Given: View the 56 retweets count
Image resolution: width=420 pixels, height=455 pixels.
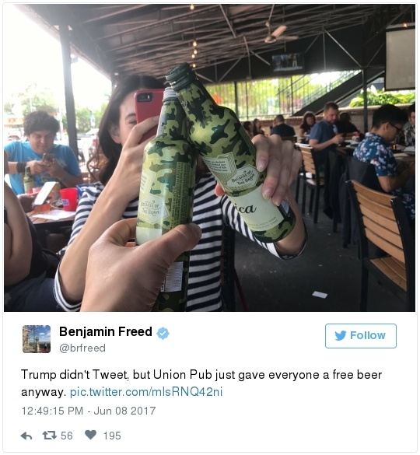Looking at the screenshot, I should tap(66, 436).
